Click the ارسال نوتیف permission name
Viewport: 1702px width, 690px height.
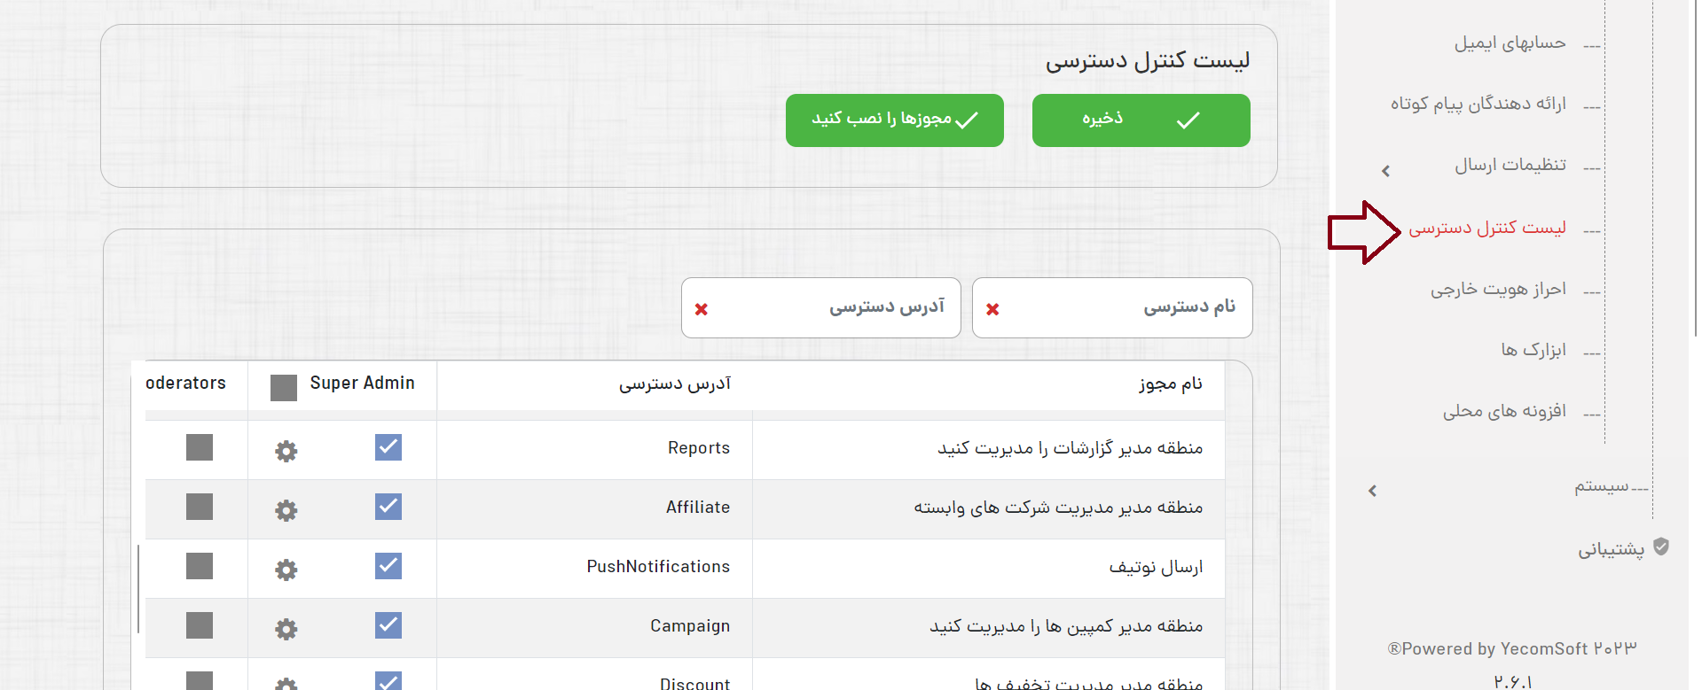coord(1156,567)
